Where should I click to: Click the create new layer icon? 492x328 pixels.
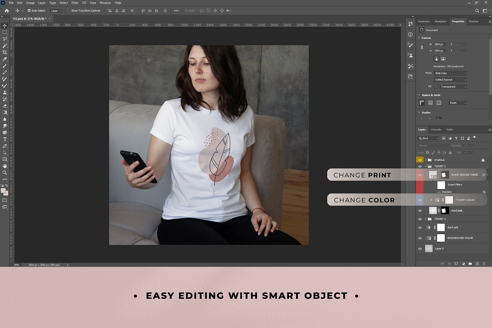[477, 263]
